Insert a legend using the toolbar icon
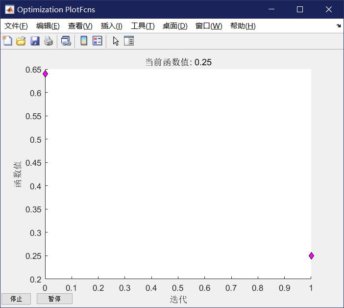The image size is (344, 308). 98,41
